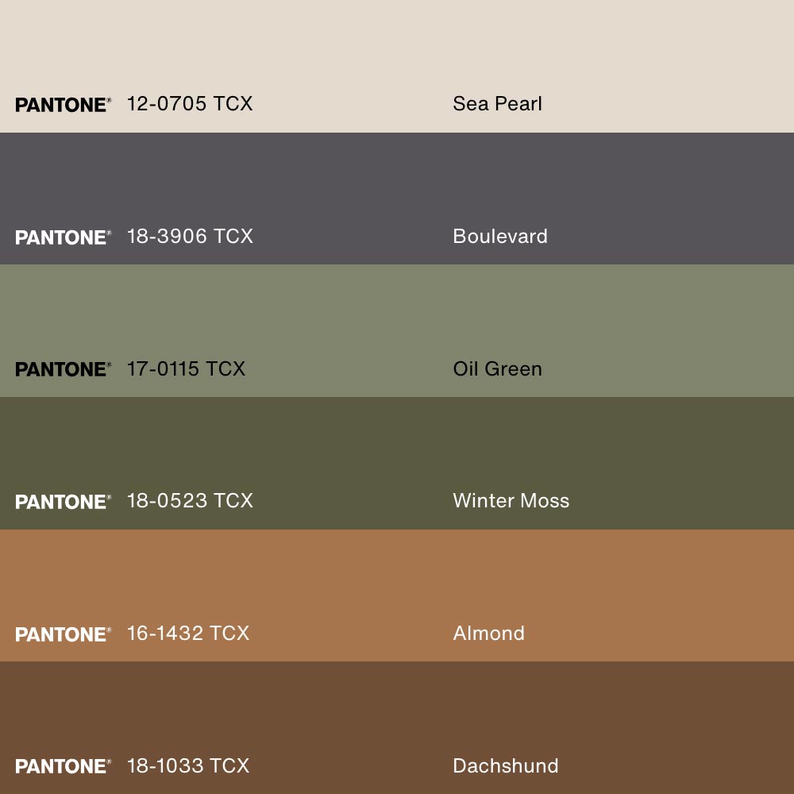Click the 18-0523 TCX code text
The width and height of the screenshot is (794, 794).
[190, 501]
